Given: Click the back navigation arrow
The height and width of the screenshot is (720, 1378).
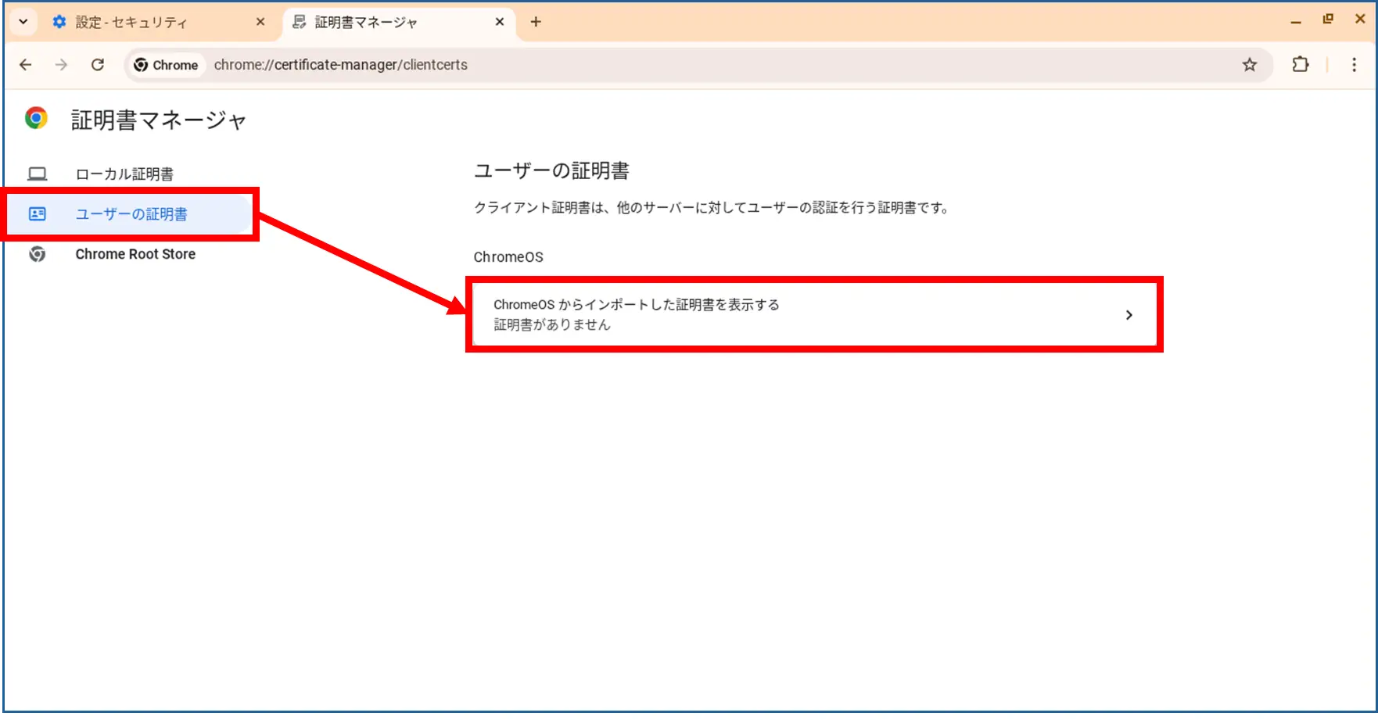Looking at the screenshot, I should point(26,65).
